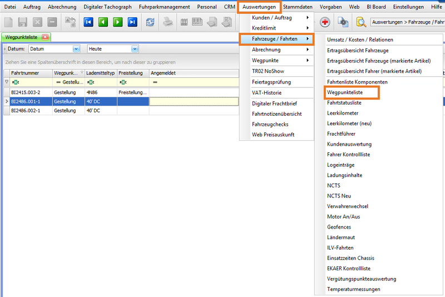445x297 pixels.
Task: Click the printer icon in toolbar
Action: [x=167, y=22]
